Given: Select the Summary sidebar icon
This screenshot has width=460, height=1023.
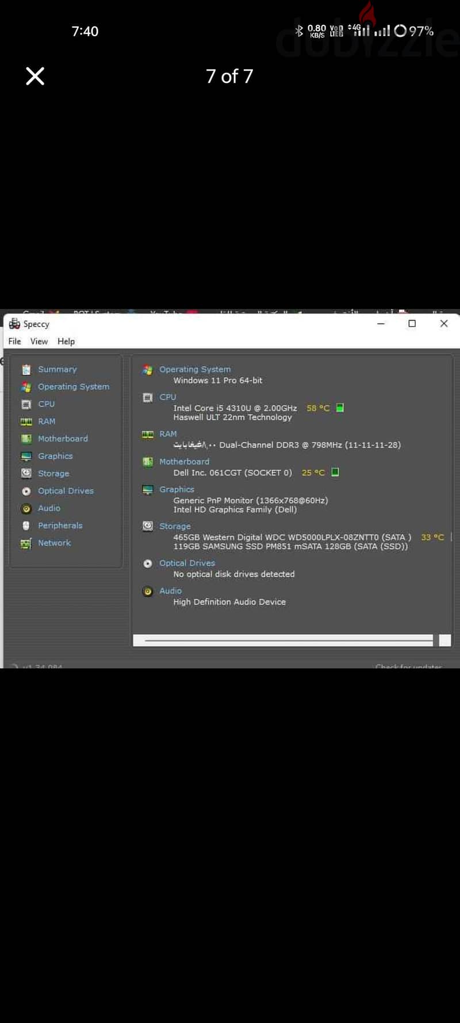Looking at the screenshot, I should (26, 370).
